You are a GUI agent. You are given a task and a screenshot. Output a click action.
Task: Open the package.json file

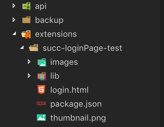tap(76, 104)
